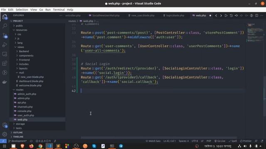Open the file history timeline icon
The width and height of the screenshot is (266, 149).
231,16
